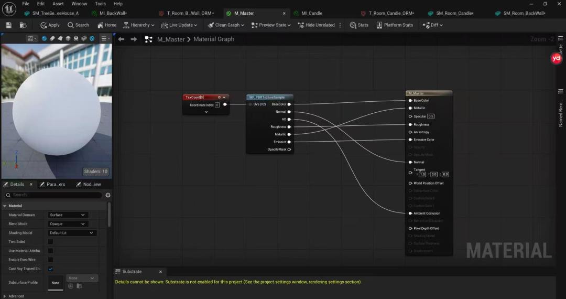
Task: Go forward with the right arrow
Action: pyautogui.click(x=134, y=39)
